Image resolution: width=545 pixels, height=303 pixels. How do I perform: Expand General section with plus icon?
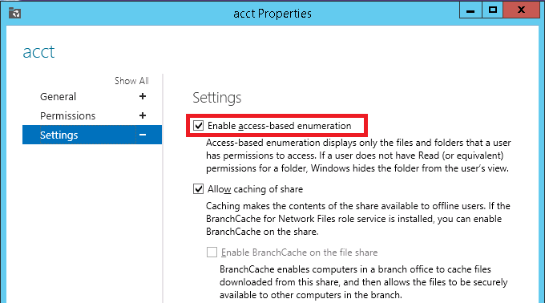click(x=143, y=96)
